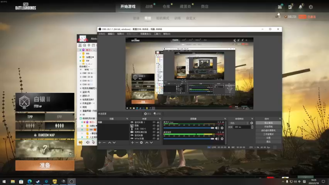The height and width of the screenshot is (185, 329).
Task: Click headset icon in voice chat toolbar
Action: [x=84, y=45]
